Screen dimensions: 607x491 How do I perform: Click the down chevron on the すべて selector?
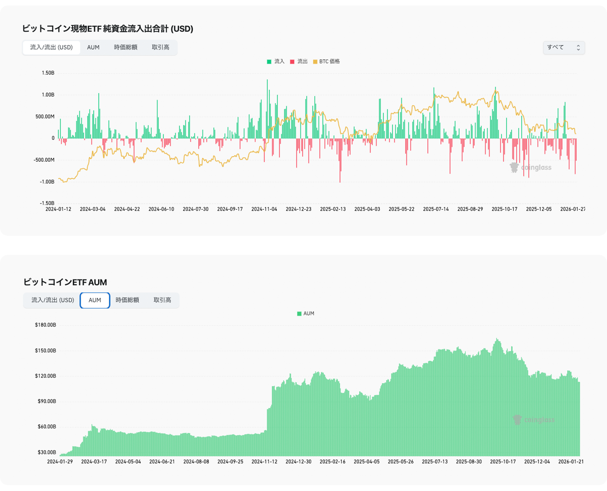coord(578,49)
